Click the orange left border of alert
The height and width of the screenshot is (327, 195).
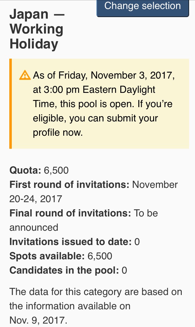tap(11, 104)
